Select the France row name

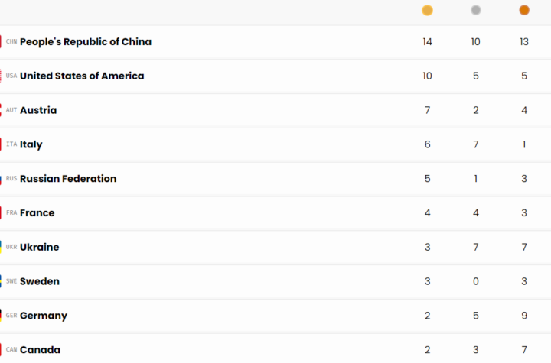pyautogui.click(x=37, y=213)
